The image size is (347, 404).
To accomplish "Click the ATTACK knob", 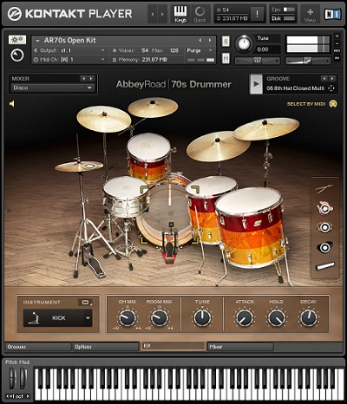I will click(x=245, y=317).
